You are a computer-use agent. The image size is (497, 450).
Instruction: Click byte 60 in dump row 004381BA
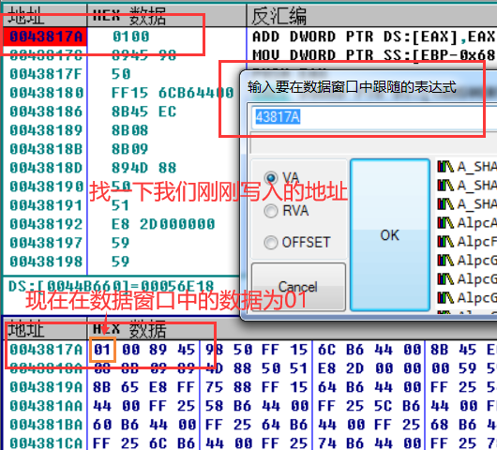click(x=102, y=425)
